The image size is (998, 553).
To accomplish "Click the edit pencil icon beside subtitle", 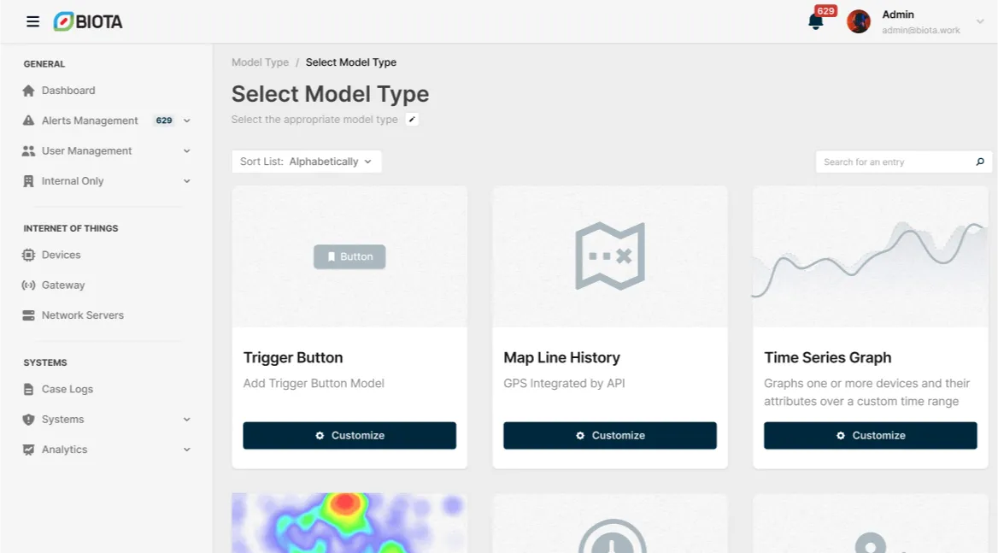I will 413,120.
